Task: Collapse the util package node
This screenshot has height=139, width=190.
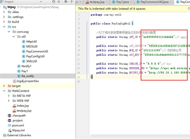Action: pyautogui.click(x=13, y=37)
